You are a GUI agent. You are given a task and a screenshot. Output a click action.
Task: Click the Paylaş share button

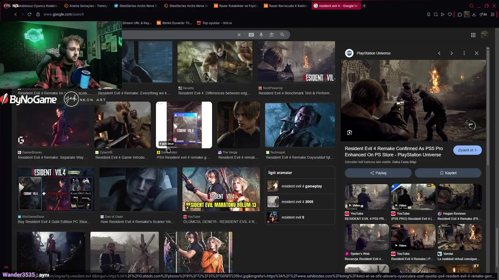(378, 173)
